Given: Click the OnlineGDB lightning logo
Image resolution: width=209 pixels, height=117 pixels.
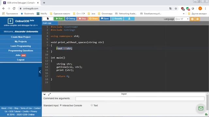Looking at the screenshot, I should pyautogui.click(x=10, y=21).
